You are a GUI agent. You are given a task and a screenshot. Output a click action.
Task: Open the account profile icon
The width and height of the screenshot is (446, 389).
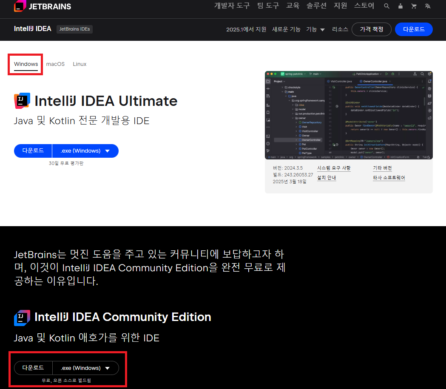[400, 6]
